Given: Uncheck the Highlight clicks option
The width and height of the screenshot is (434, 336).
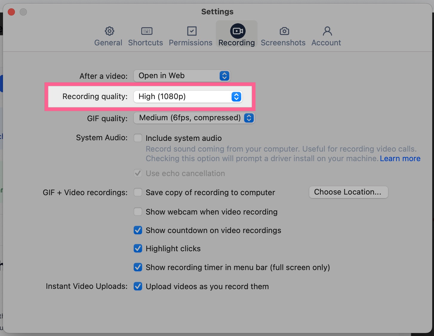Looking at the screenshot, I should 138,249.
